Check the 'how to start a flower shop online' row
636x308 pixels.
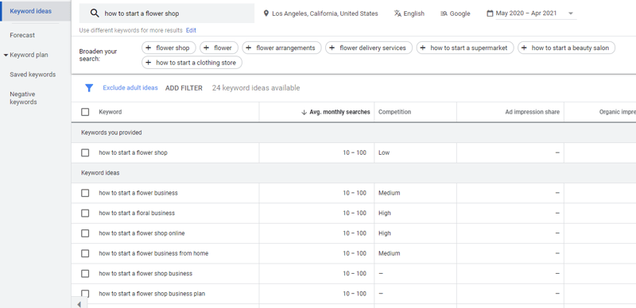[x=85, y=233]
